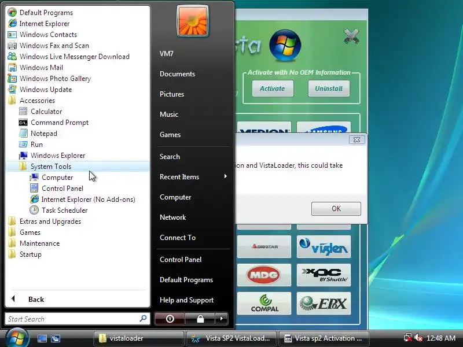
Task: Select the EPoX OEM logo
Action: [x=324, y=303]
